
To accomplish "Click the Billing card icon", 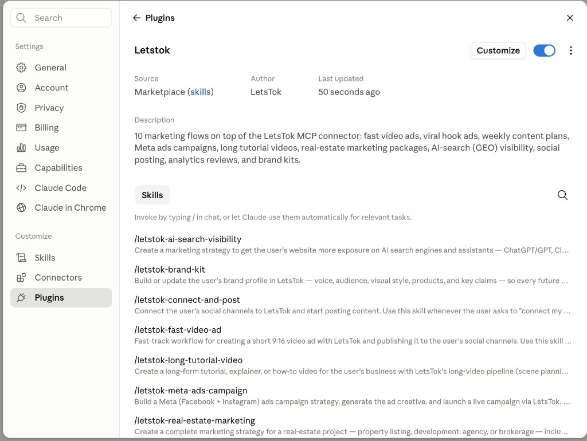I will [21, 128].
